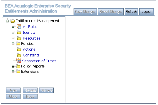The image size is (158, 105).
Task: Click the Remove button
Action: [x=46, y=90]
